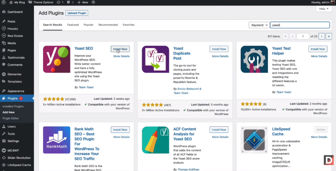Click Upload Plugin button

[x=77, y=13]
